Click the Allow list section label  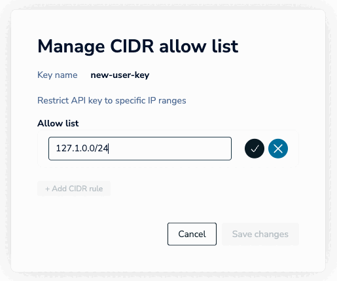58,123
